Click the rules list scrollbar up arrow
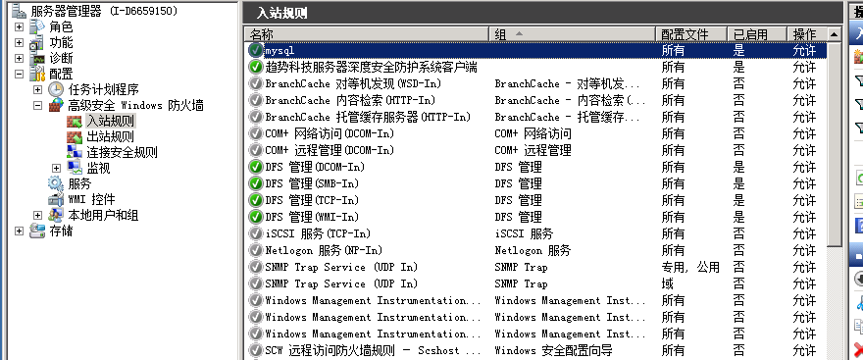 tap(835, 34)
